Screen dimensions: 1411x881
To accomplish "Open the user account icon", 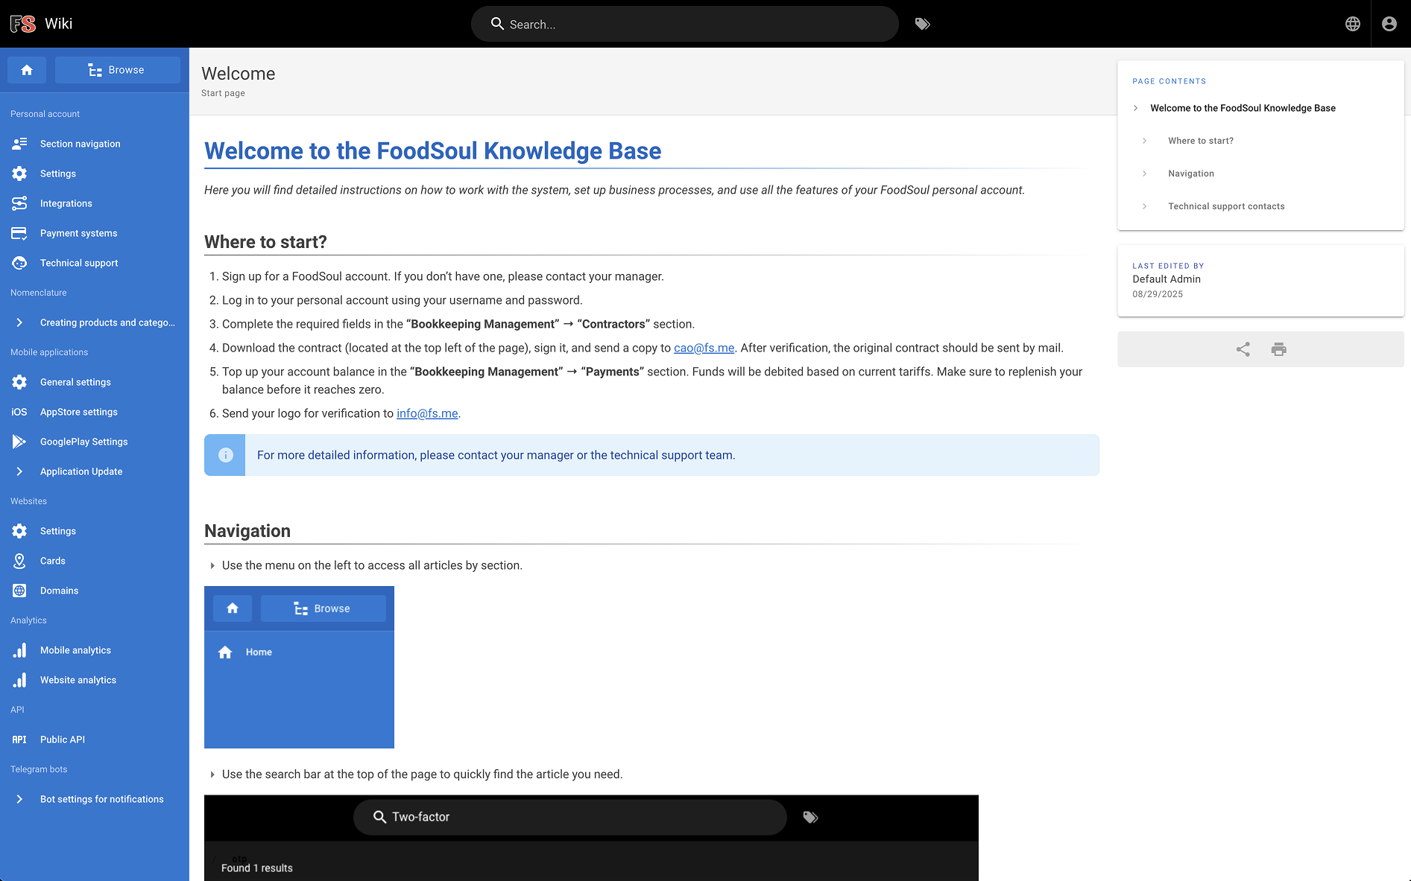I will 1389,24.
